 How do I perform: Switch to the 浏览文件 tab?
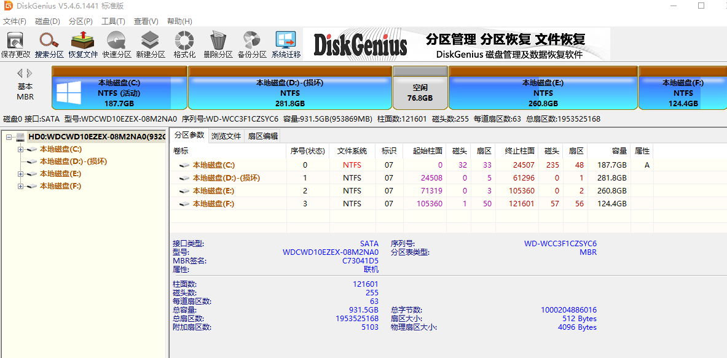click(226, 136)
